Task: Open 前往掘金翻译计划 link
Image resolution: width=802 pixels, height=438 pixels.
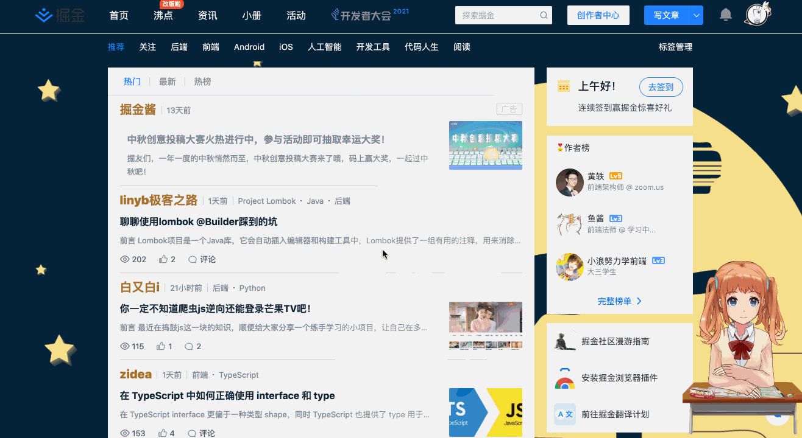Action: point(616,414)
